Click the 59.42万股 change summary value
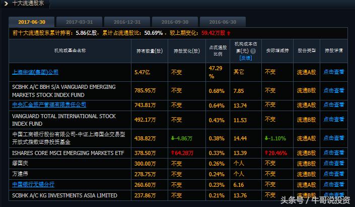Screen dimensions: 355x207 pyautogui.click(x=214, y=33)
